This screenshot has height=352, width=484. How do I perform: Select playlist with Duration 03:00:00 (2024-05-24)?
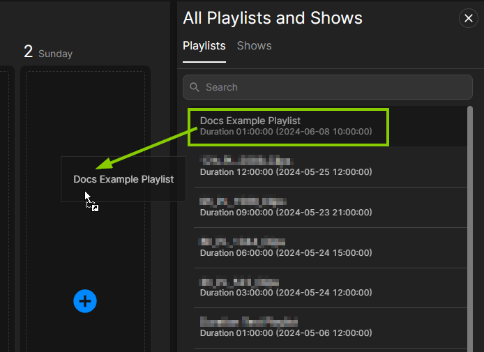pyautogui.click(x=330, y=288)
